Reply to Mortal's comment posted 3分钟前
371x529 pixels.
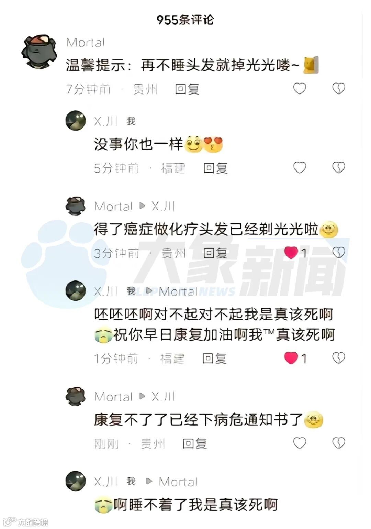pos(215,253)
